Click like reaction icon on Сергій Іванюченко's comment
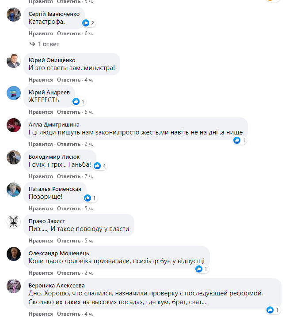This screenshot has height=317, width=297. (86, 23)
